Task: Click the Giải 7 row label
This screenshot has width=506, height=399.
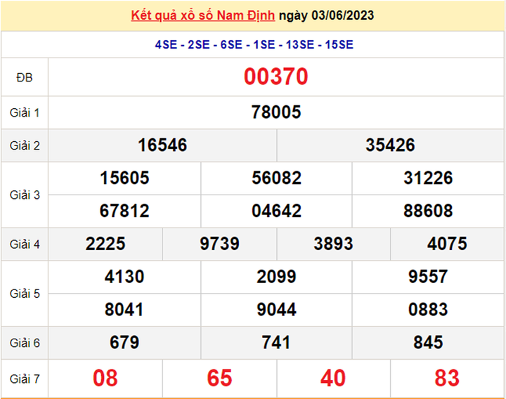Action: point(25,379)
